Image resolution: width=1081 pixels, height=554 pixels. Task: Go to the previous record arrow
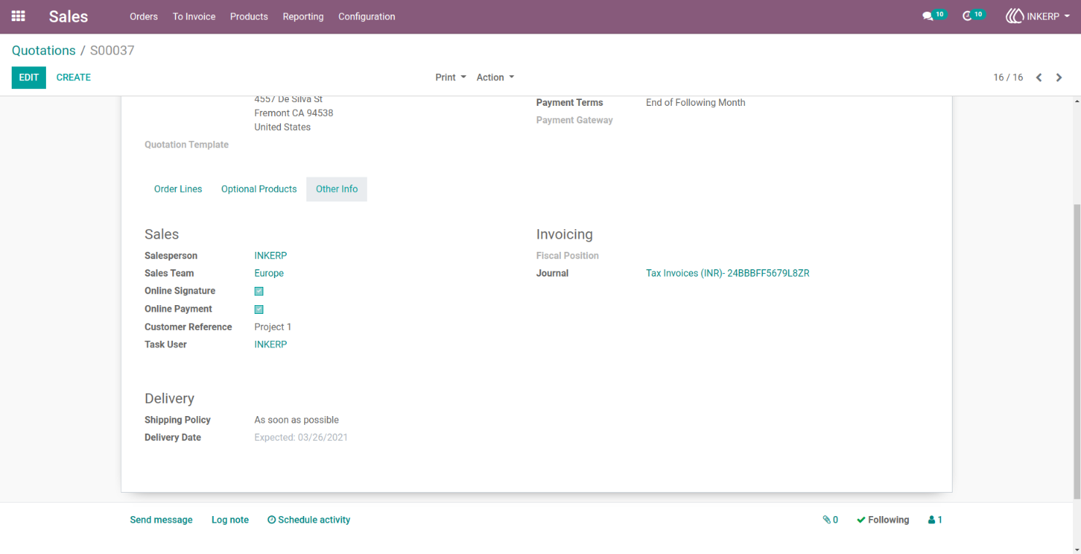(x=1039, y=77)
